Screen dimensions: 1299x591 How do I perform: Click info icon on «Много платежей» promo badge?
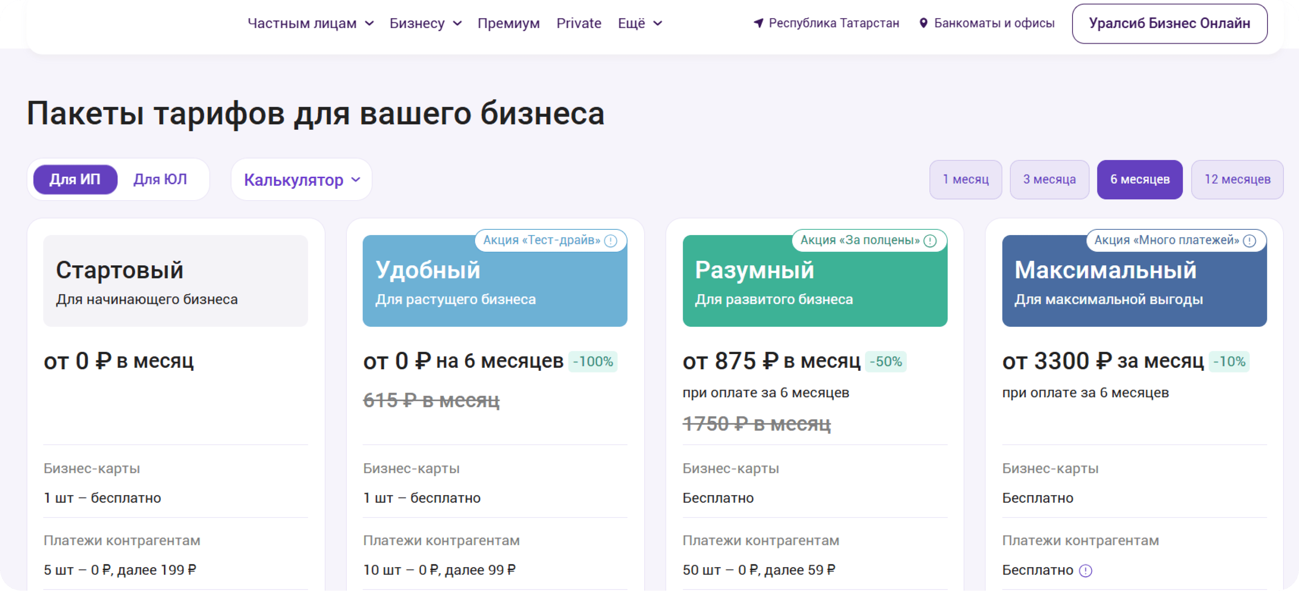[x=1250, y=241]
